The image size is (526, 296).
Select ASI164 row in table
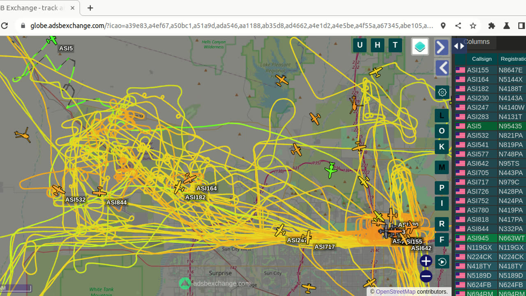[x=490, y=79]
